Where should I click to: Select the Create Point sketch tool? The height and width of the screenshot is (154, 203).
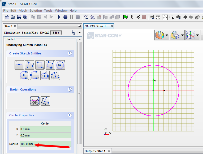tap(19, 65)
